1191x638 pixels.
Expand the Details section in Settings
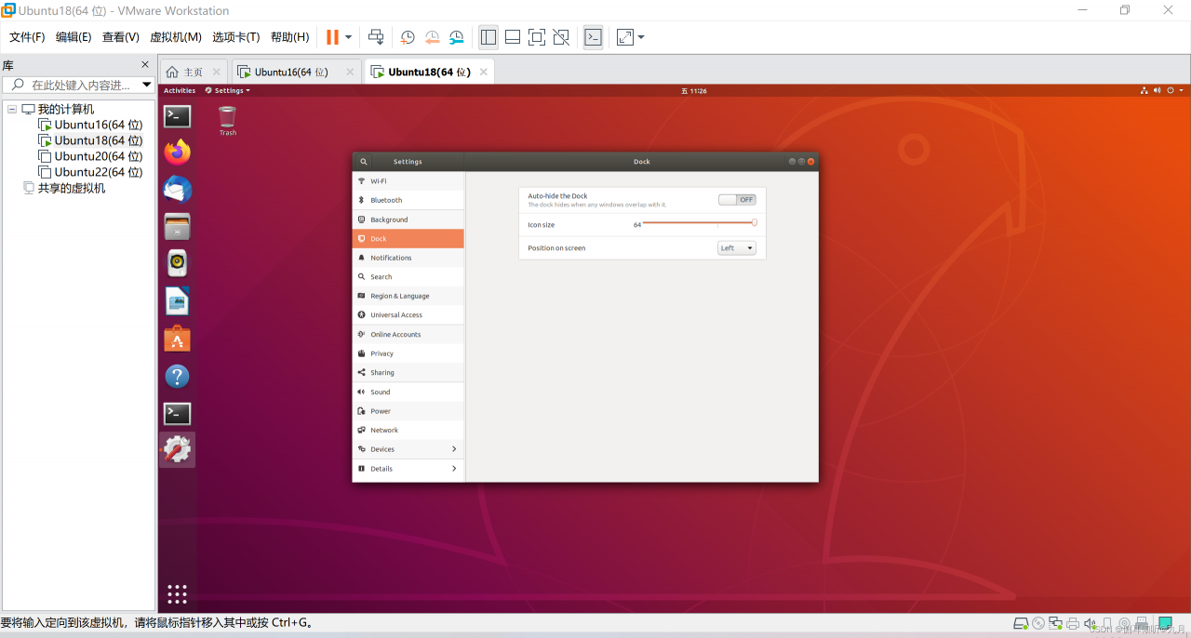[408, 469]
